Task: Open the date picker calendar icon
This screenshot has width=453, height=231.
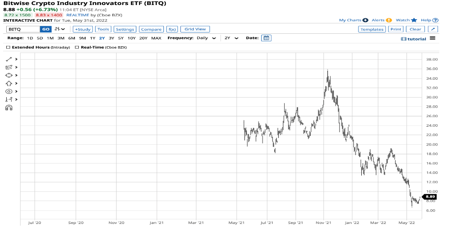Action: click(x=266, y=38)
